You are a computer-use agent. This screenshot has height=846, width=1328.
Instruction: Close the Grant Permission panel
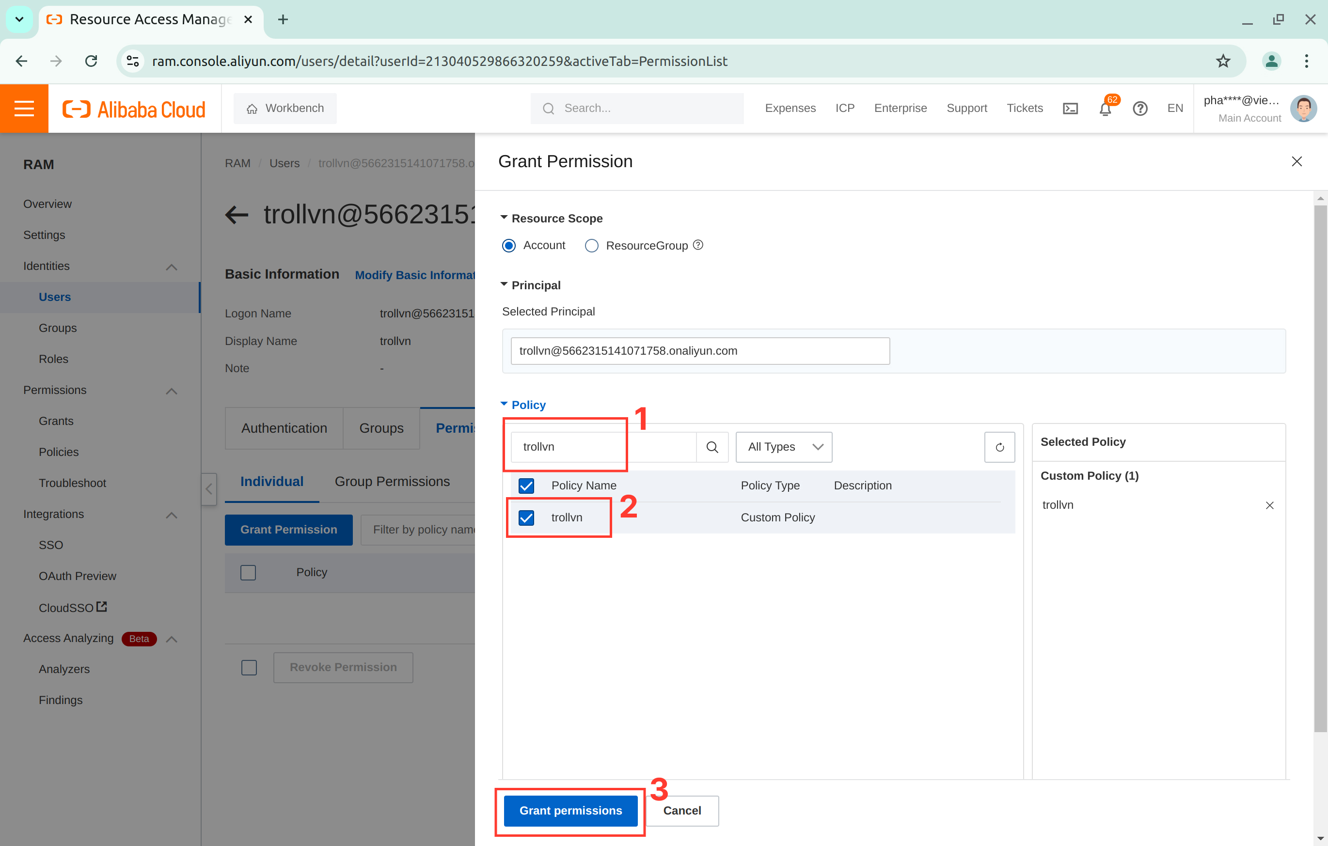1296,161
